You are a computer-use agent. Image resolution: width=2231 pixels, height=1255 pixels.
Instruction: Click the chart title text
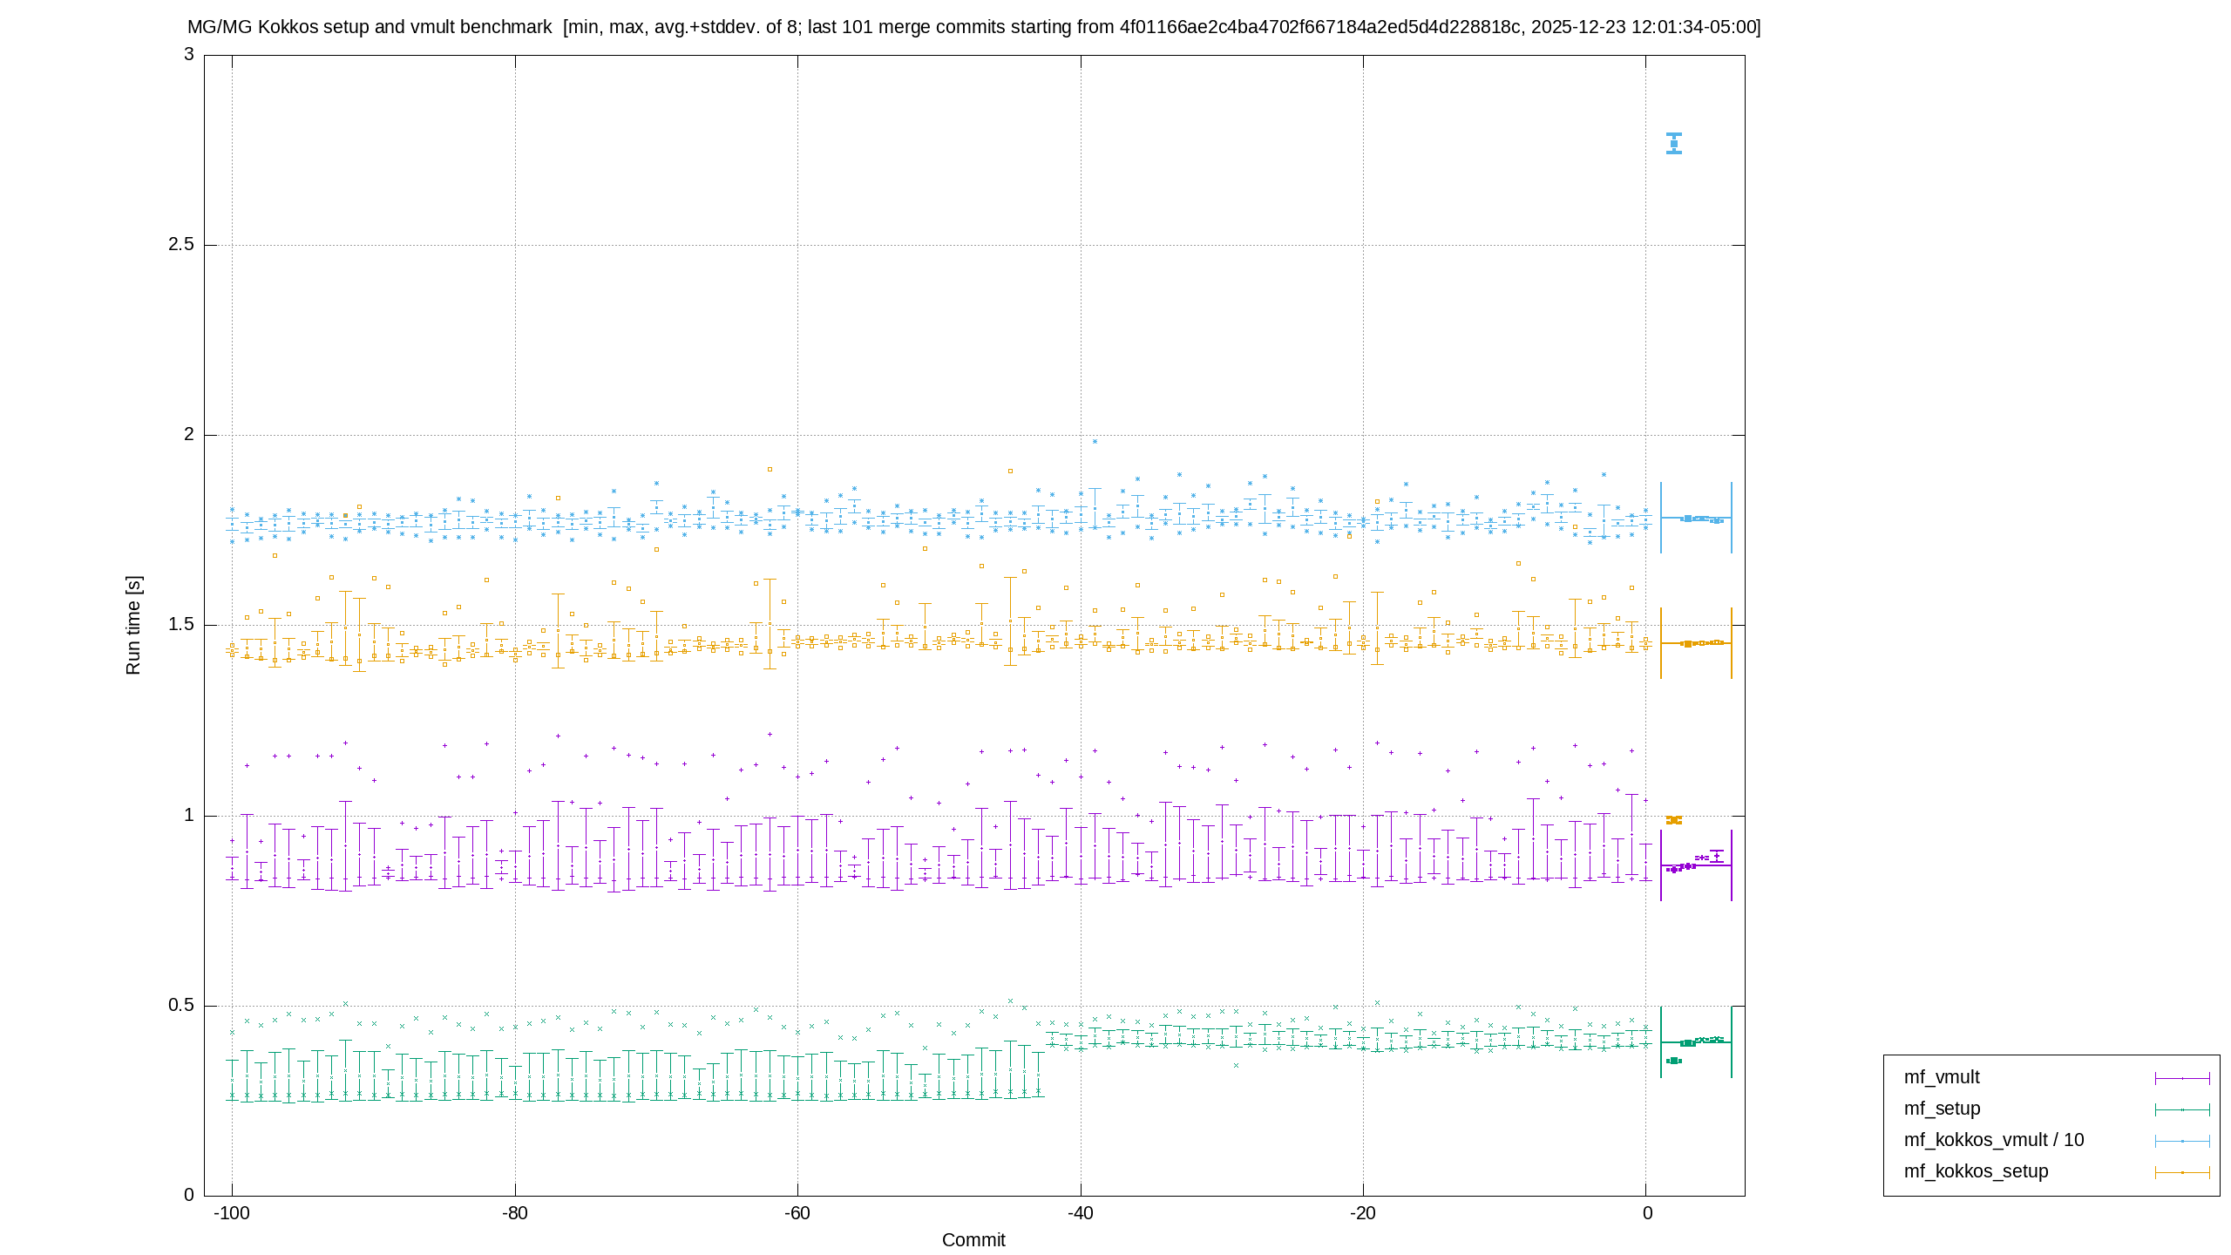click(974, 27)
